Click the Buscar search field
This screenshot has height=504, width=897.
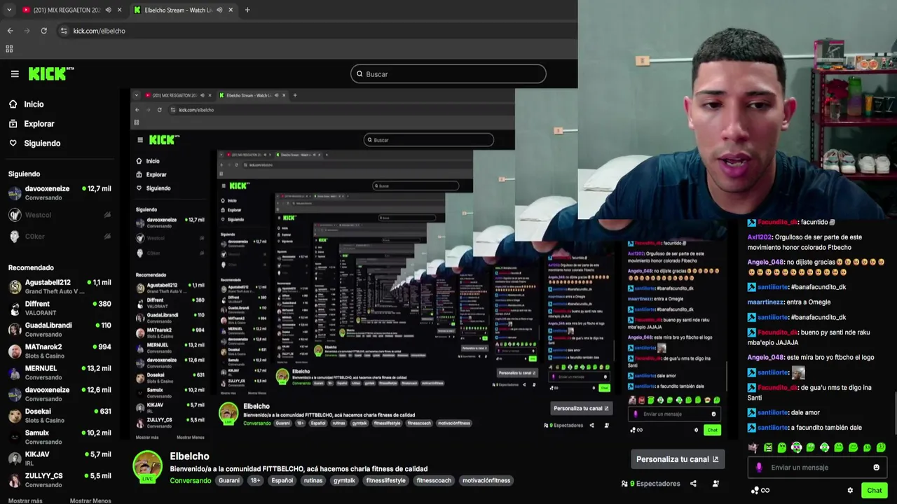(x=448, y=73)
